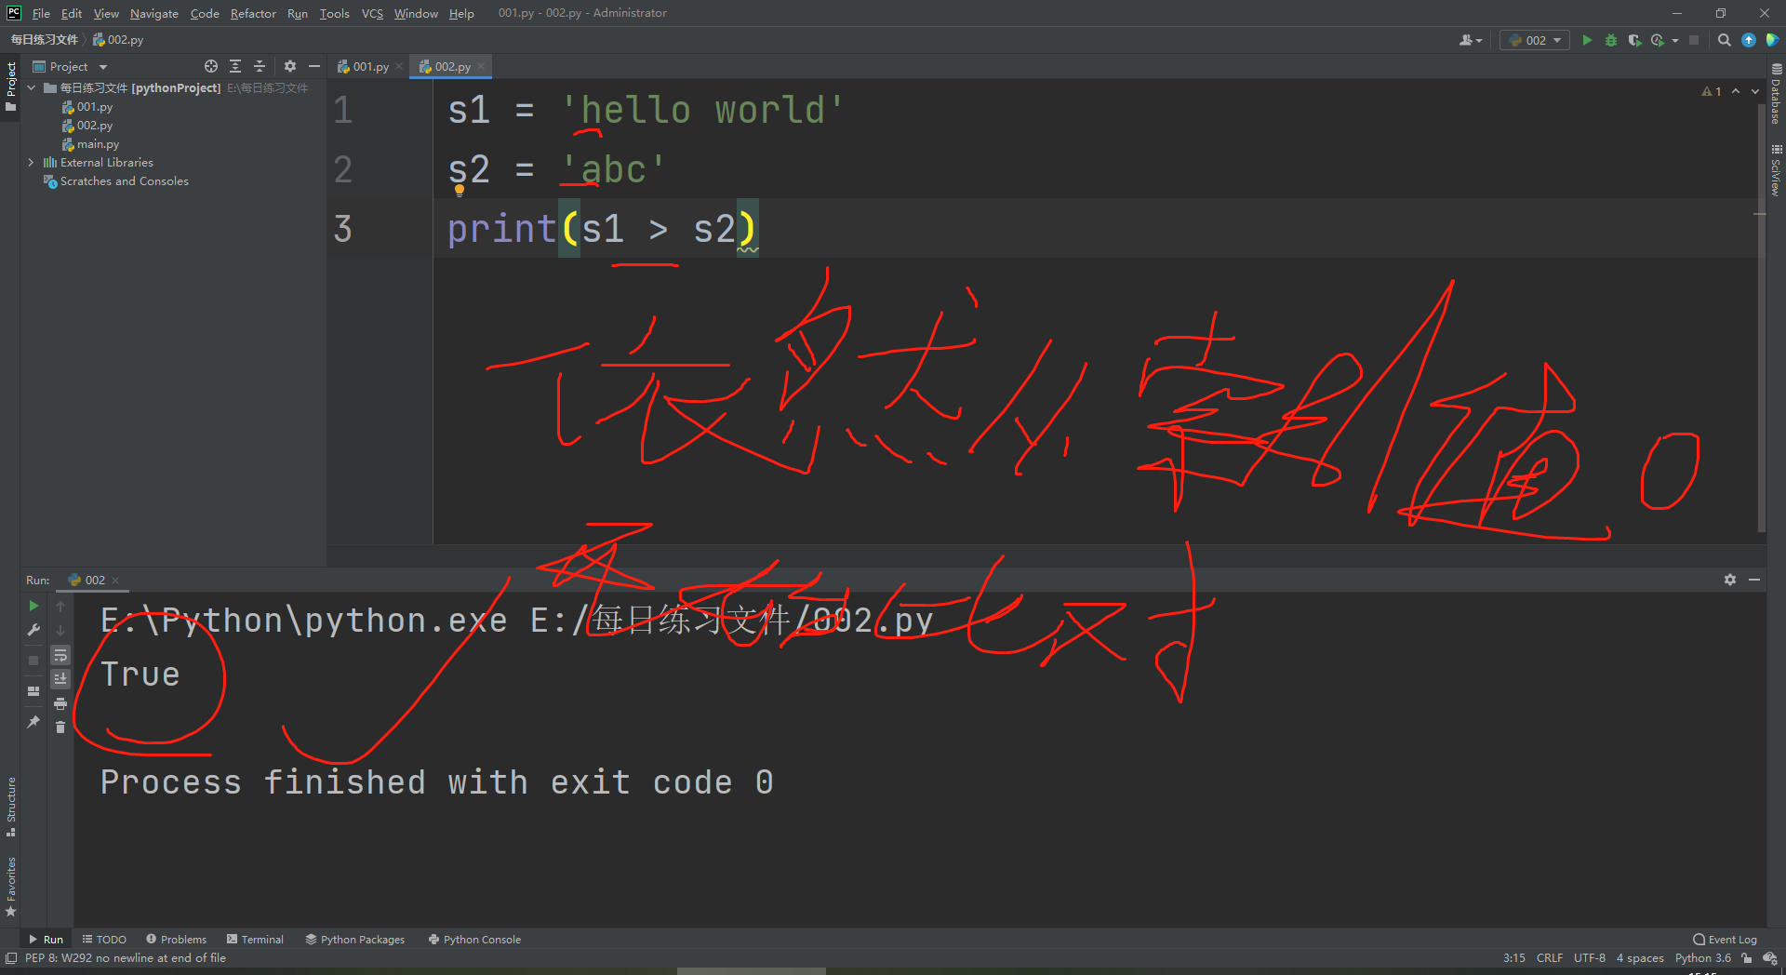This screenshot has width=1786, height=975.
Task: Toggle the read-only lock in the status bar
Action: pos(1747,958)
